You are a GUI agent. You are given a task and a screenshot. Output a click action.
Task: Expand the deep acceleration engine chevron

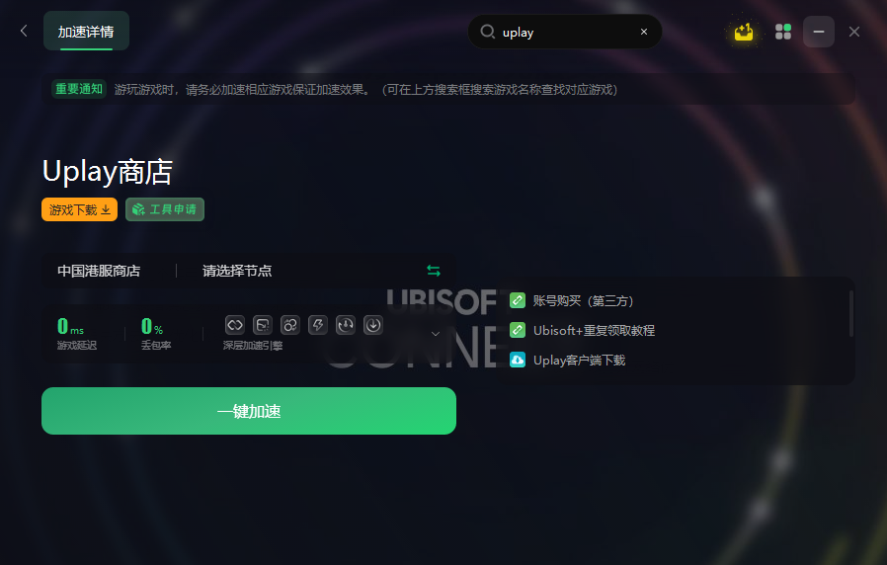[x=436, y=334]
